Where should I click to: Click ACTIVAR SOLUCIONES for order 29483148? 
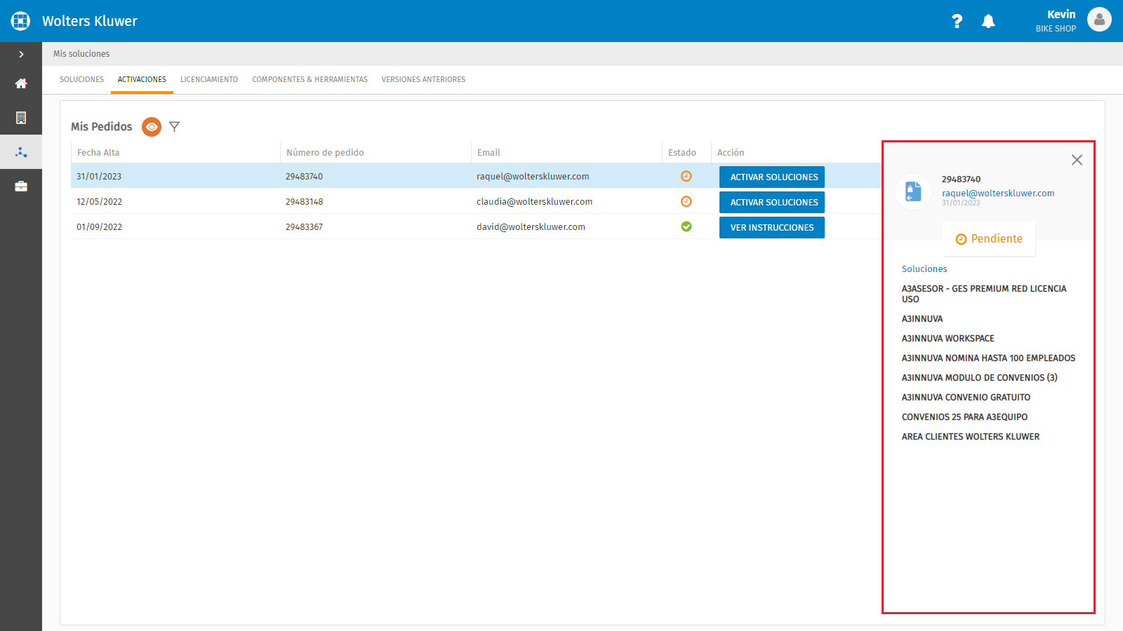click(772, 203)
